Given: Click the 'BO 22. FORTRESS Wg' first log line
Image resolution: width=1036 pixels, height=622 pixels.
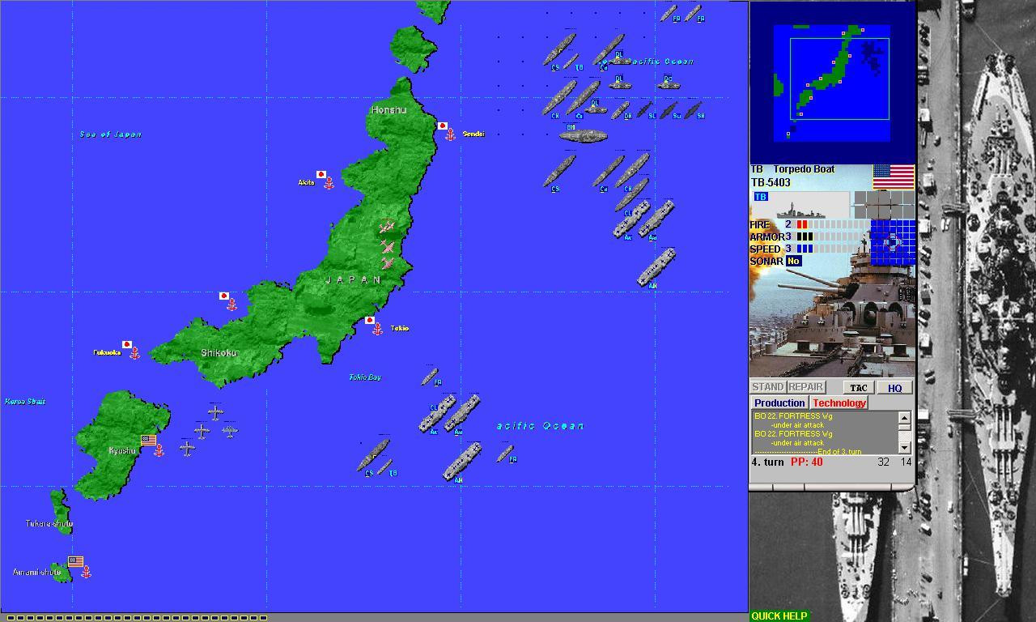Looking at the screenshot, I should coord(793,416).
